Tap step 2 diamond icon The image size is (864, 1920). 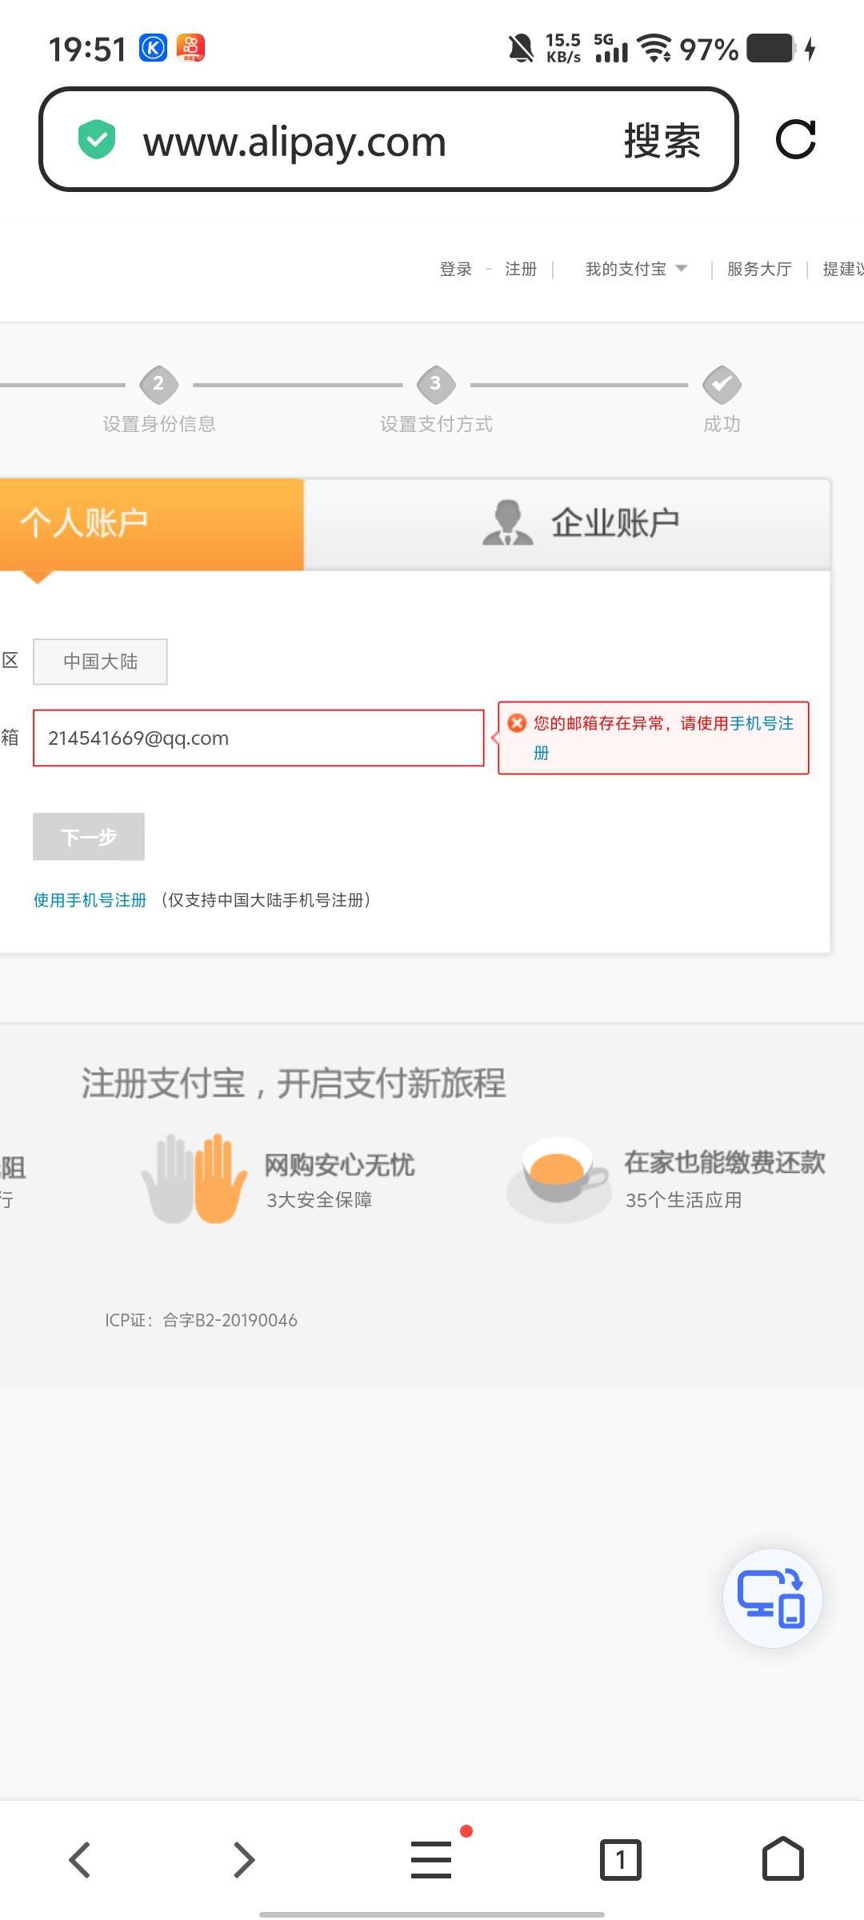tap(158, 384)
